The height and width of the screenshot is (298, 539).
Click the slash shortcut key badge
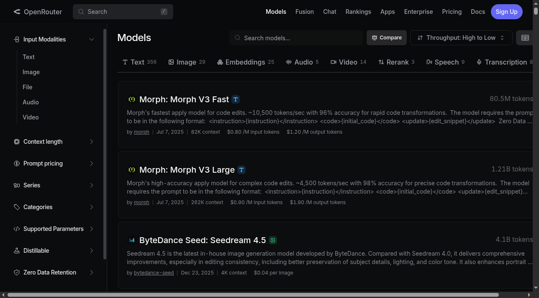tap(164, 12)
